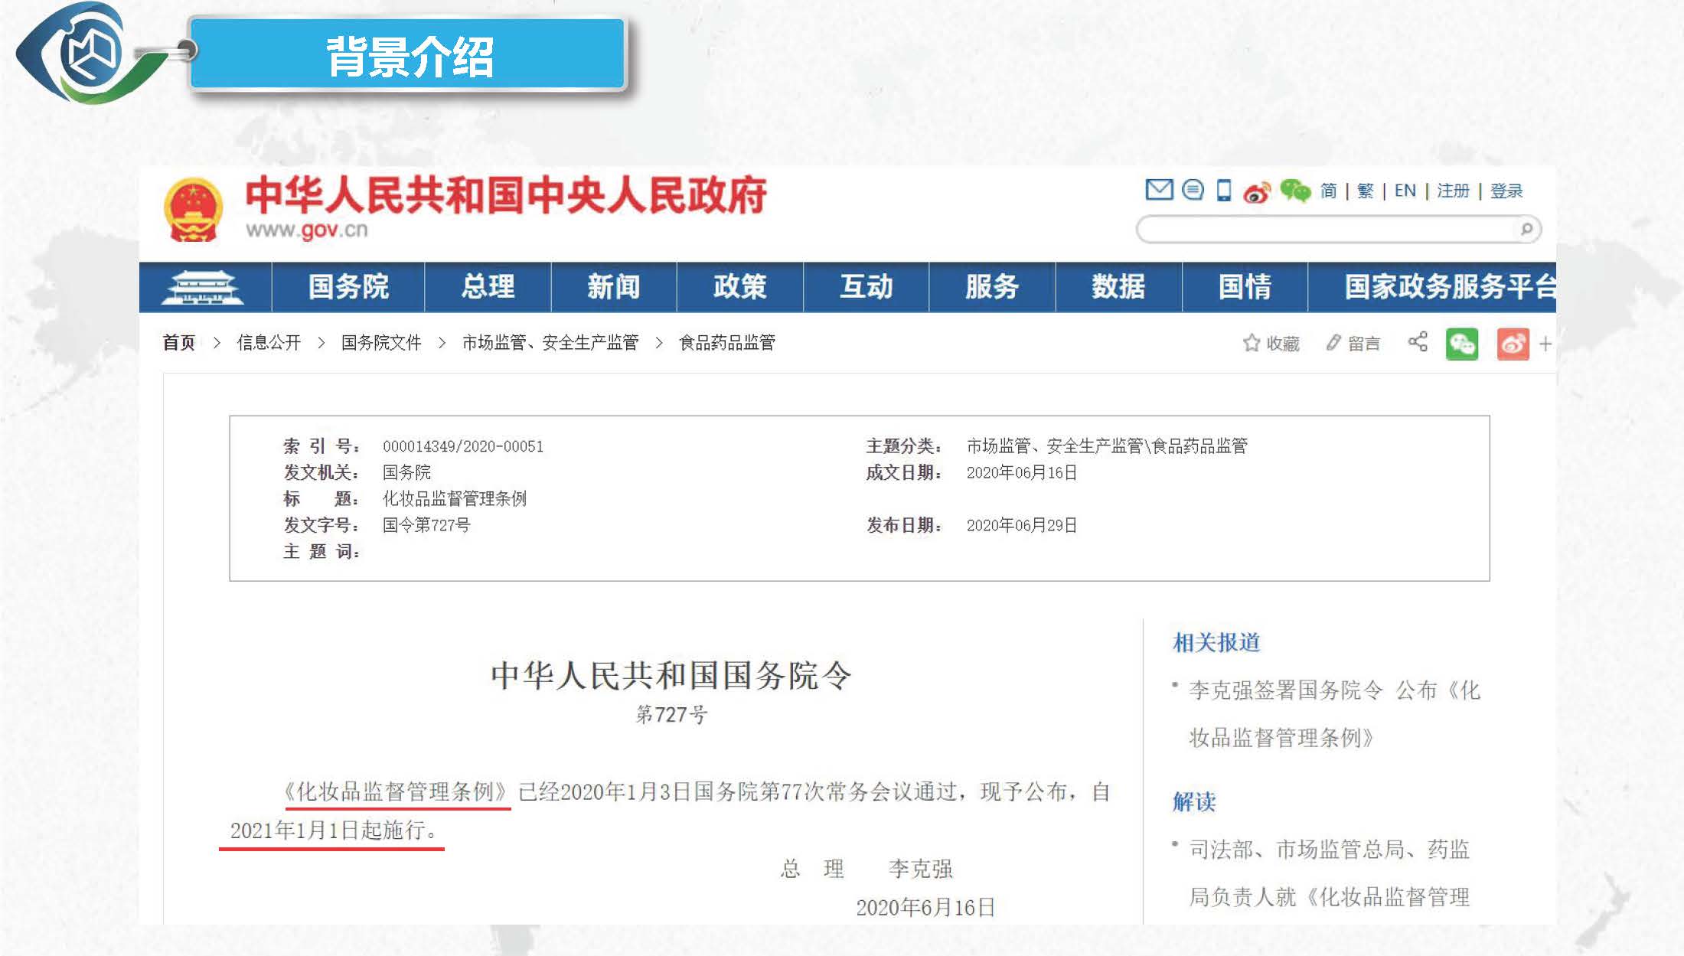Select the 数据 navigation menu item
Viewport: 1684px width, 956px height.
point(1118,287)
